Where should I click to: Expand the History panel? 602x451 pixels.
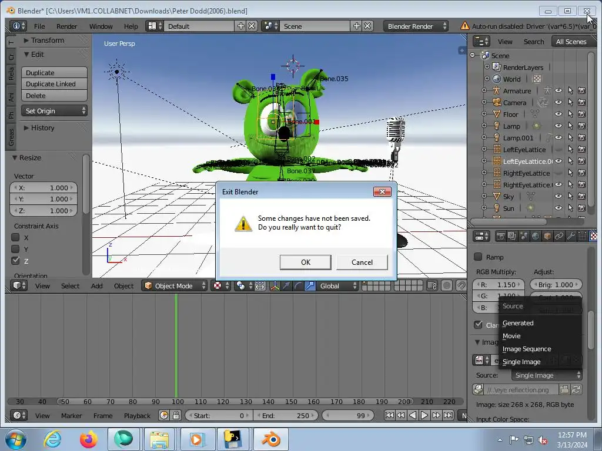tap(39, 127)
